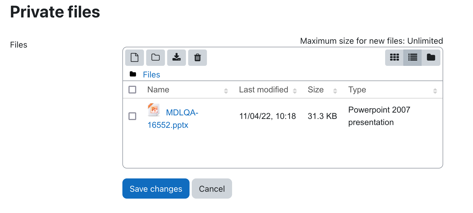
Task: Sort by Size arrows
Action: point(335,91)
